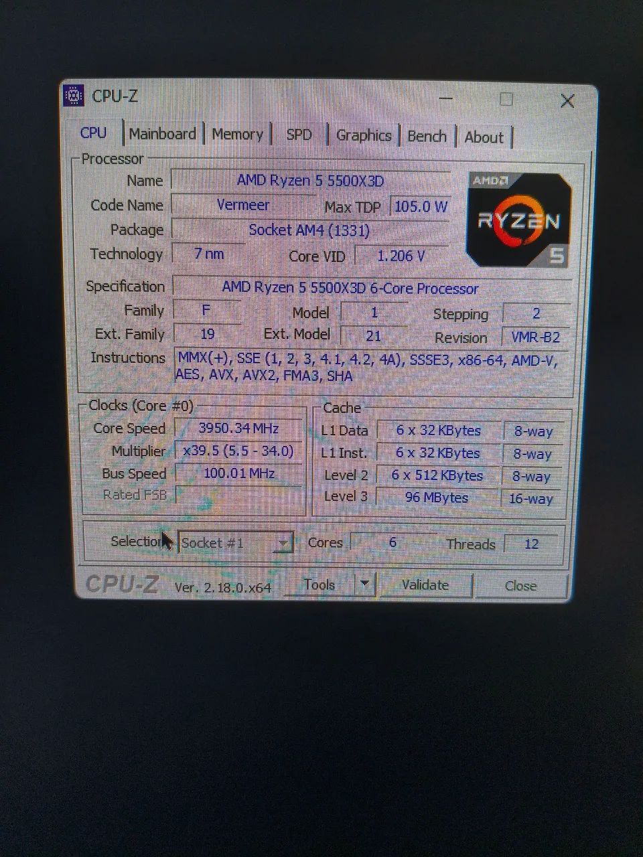Image resolution: width=643 pixels, height=857 pixels.
Task: Click the Code Name value Vermeer
Action: pyautogui.click(x=243, y=205)
